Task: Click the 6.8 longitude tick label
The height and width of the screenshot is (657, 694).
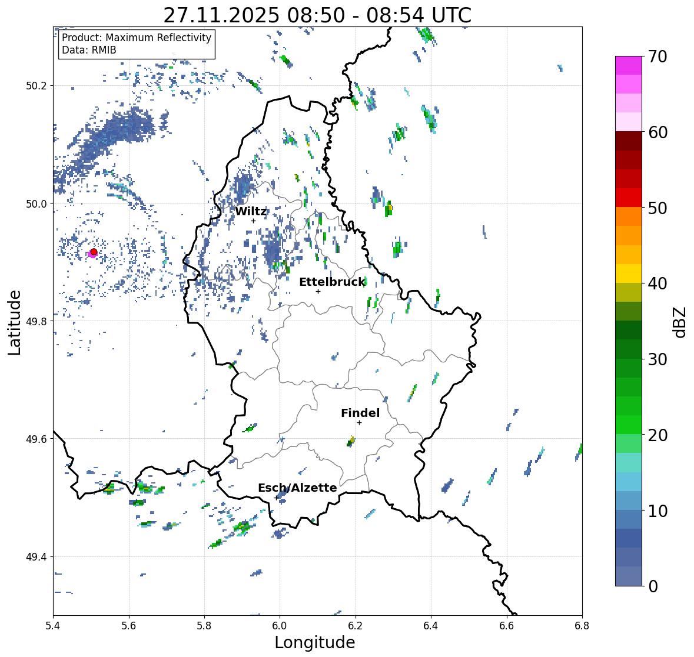Action: tap(582, 626)
